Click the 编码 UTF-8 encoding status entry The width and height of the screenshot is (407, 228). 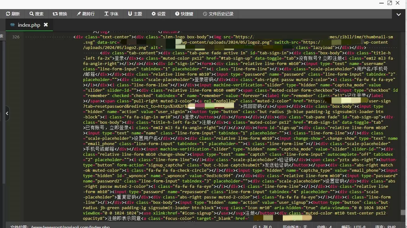point(354,227)
